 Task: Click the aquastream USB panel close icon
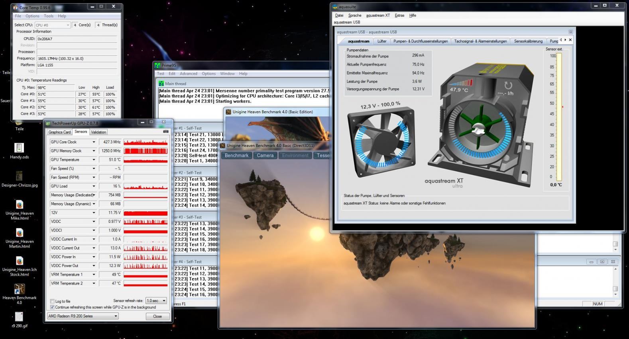(570, 32)
